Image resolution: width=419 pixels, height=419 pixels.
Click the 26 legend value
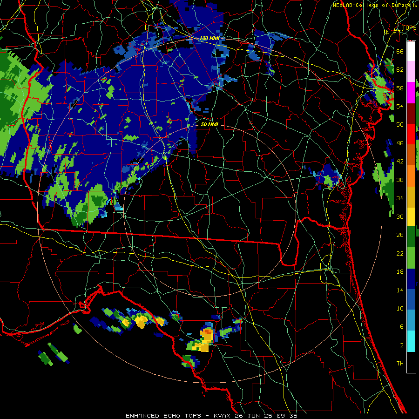pyautogui.click(x=400, y=235)
